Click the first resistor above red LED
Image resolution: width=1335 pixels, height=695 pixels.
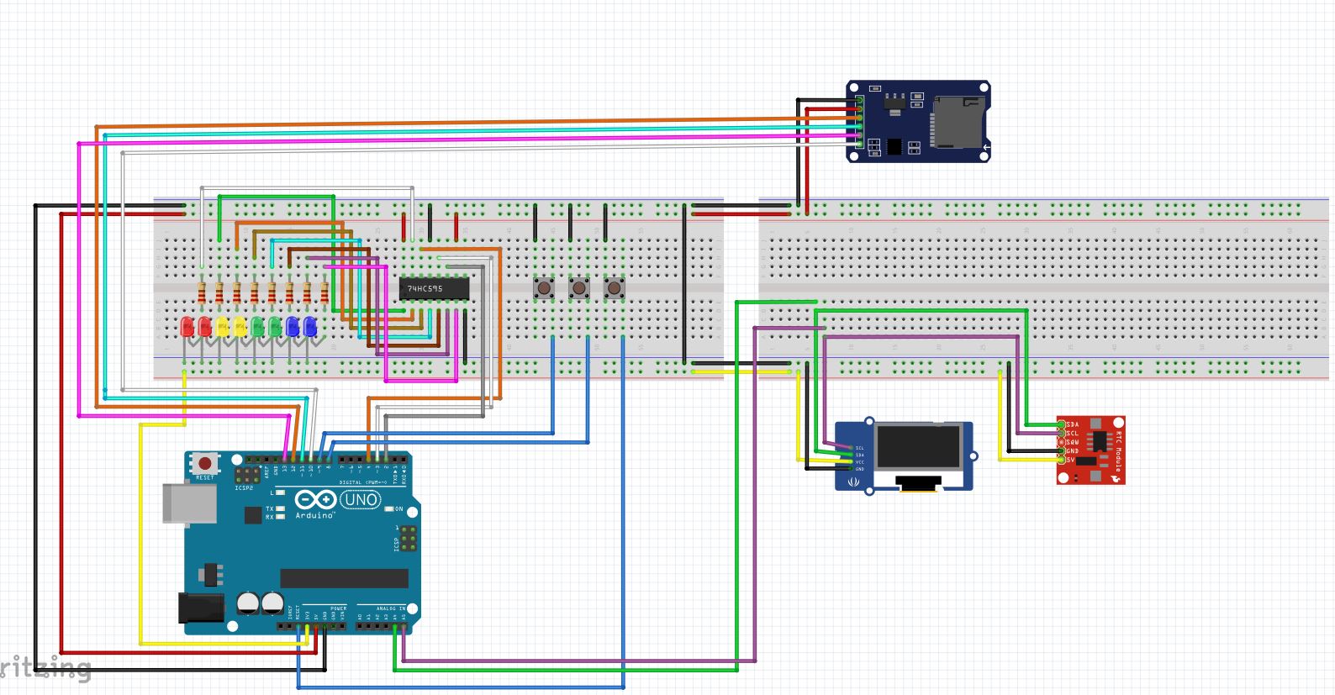pyautogui.click(x=202, y=292)
